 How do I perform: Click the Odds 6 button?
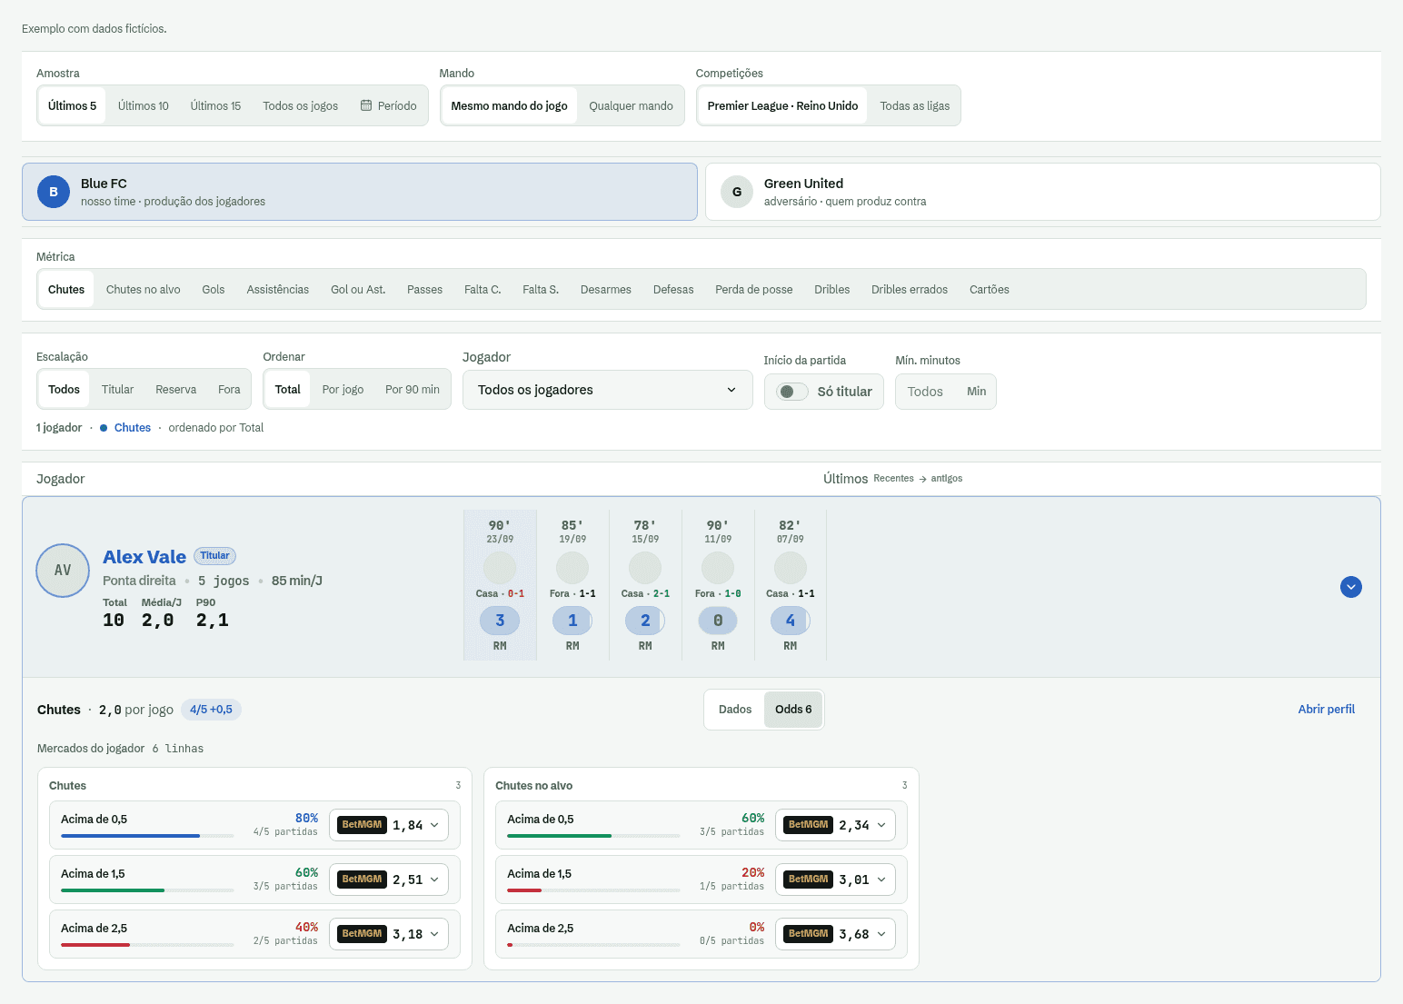pos(793,710)
